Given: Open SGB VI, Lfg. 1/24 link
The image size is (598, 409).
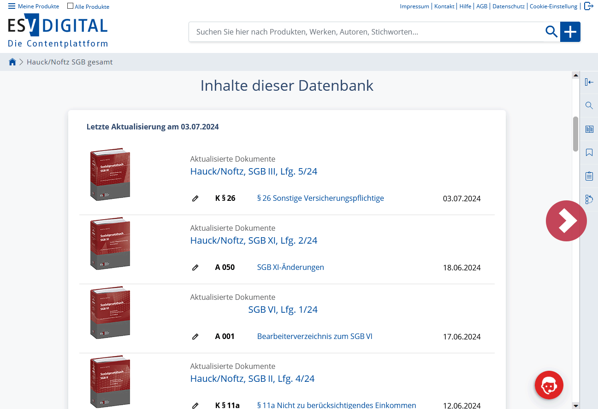Looking at the screenshot, I should click(x=283, y=310).
